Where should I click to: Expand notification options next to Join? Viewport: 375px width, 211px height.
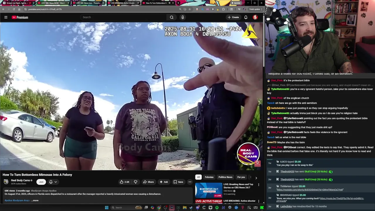[53, 182]
